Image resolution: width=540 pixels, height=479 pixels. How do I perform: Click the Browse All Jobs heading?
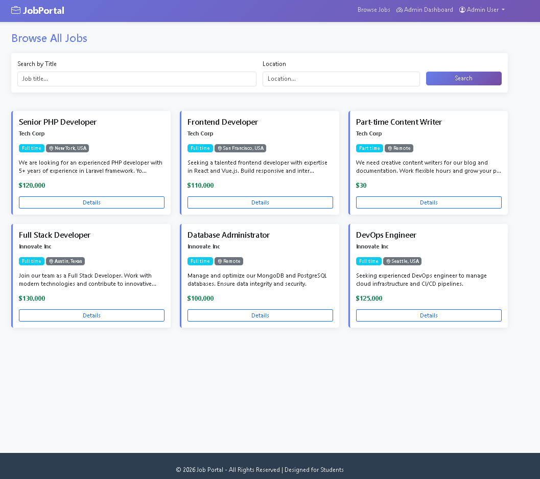(49, 38)
